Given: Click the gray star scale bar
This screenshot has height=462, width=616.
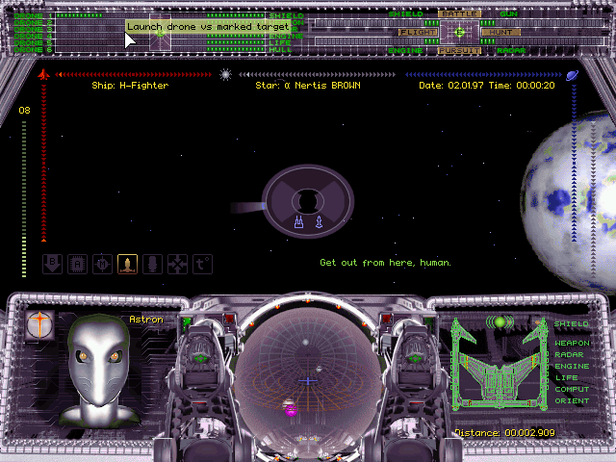Looking at the screenshot, I should 317,74.
